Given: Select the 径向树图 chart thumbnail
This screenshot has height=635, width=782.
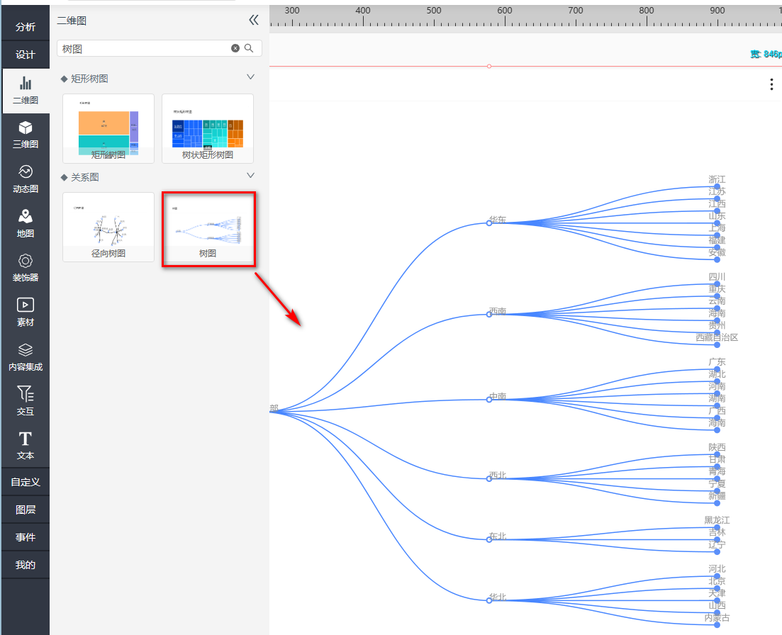Looking at the screenshot, I should pyautogui.click(x=108, y=227).
